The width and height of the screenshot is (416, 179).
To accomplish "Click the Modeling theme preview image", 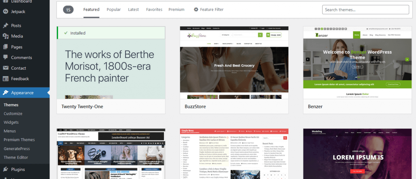I will 357,154.
